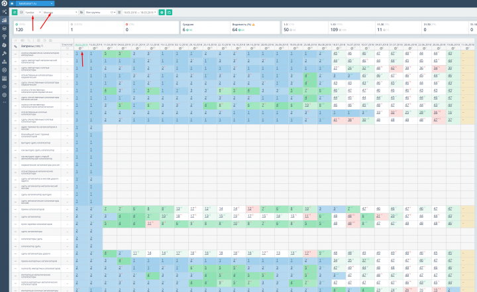Click the link icon left of Запросы header

15,46
